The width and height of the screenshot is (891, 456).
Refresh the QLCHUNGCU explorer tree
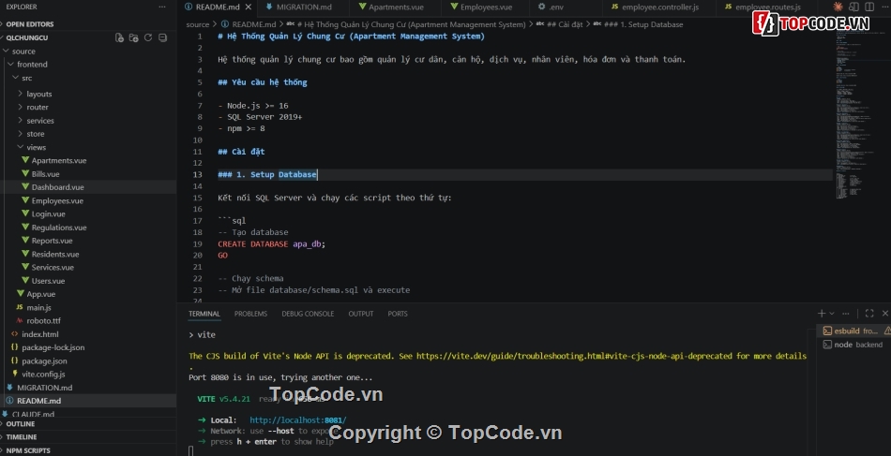(148, 37)
